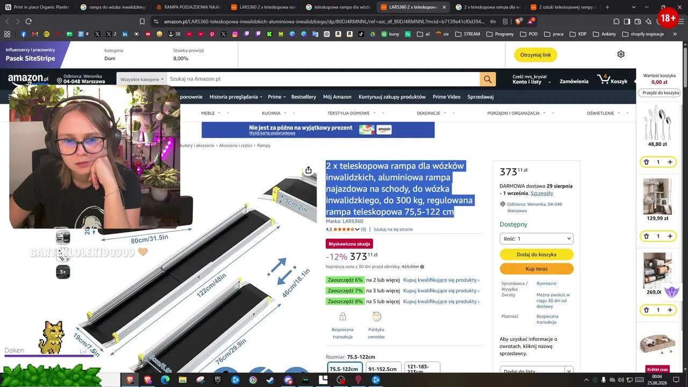Image resolution: width=688 pixels, height=387 pixels.
Task: Click the price history info icon beside 423,99zł
Action: [x=422, y=267]
